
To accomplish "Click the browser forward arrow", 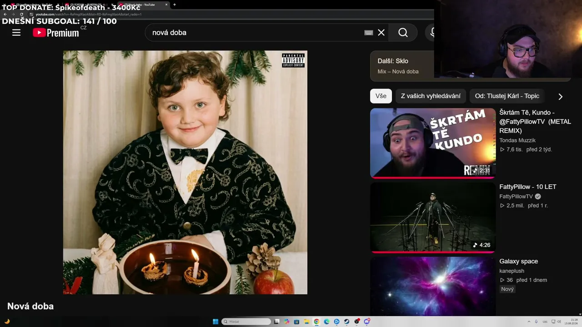I will coord(13,14).
